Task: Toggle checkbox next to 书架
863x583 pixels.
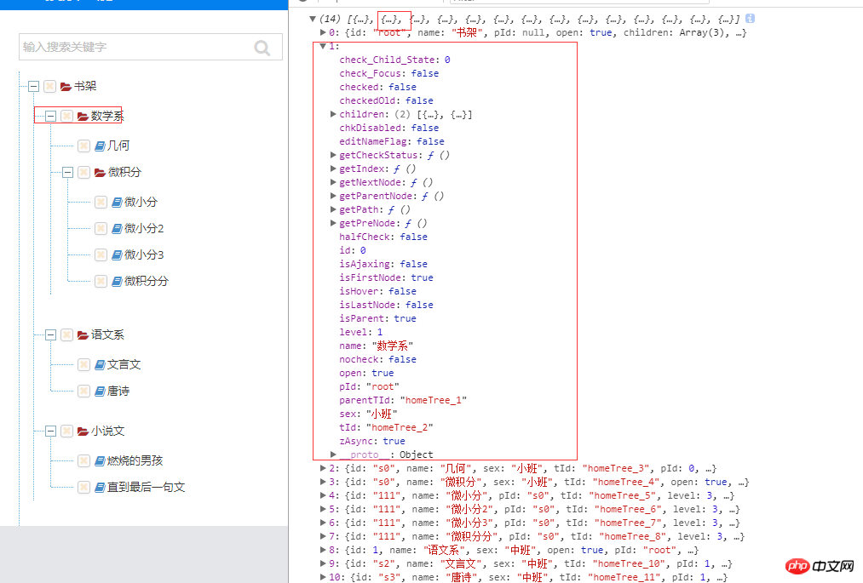Action: (50, 86)
